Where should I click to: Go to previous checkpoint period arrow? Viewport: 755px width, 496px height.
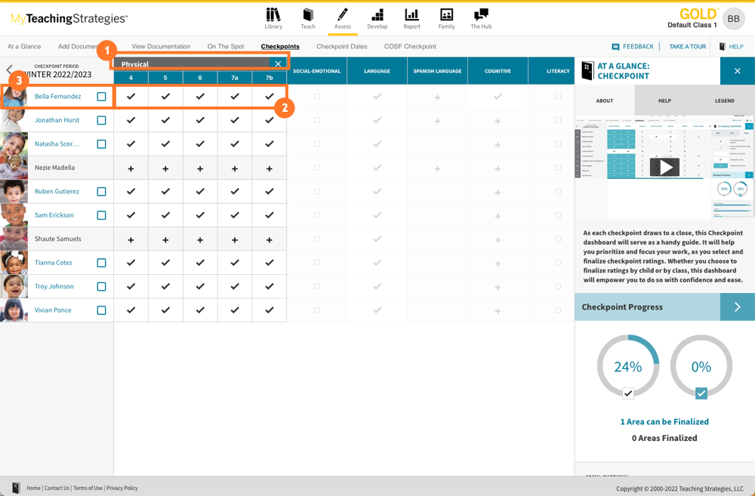(x=9, y=70)
